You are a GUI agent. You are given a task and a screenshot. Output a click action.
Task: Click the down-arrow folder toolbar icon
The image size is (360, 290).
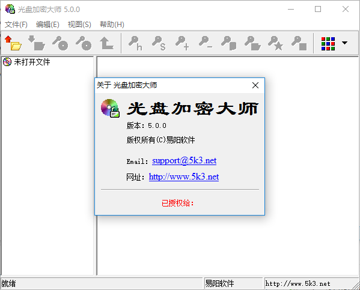click(x=37, y=43)
